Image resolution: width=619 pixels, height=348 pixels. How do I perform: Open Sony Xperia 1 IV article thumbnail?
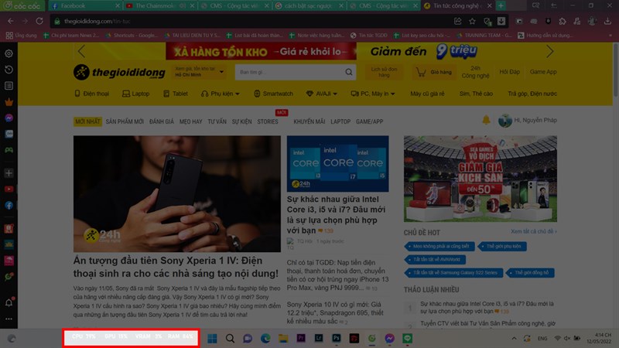(177, 194)
